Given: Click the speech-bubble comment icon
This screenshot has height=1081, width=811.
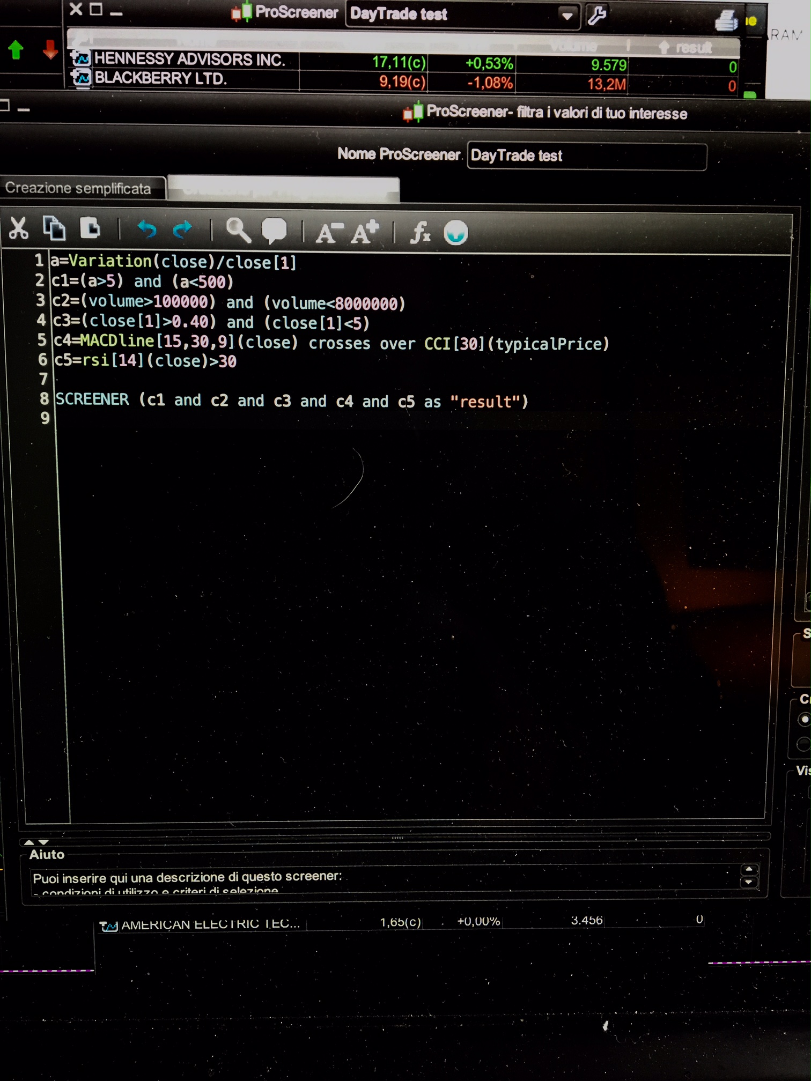Looking at the screenshot, I should (274, 231).
